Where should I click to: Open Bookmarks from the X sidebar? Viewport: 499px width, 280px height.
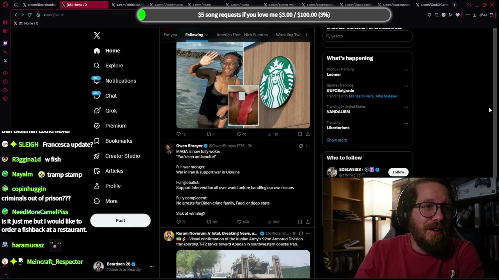(x=113, y=141)
